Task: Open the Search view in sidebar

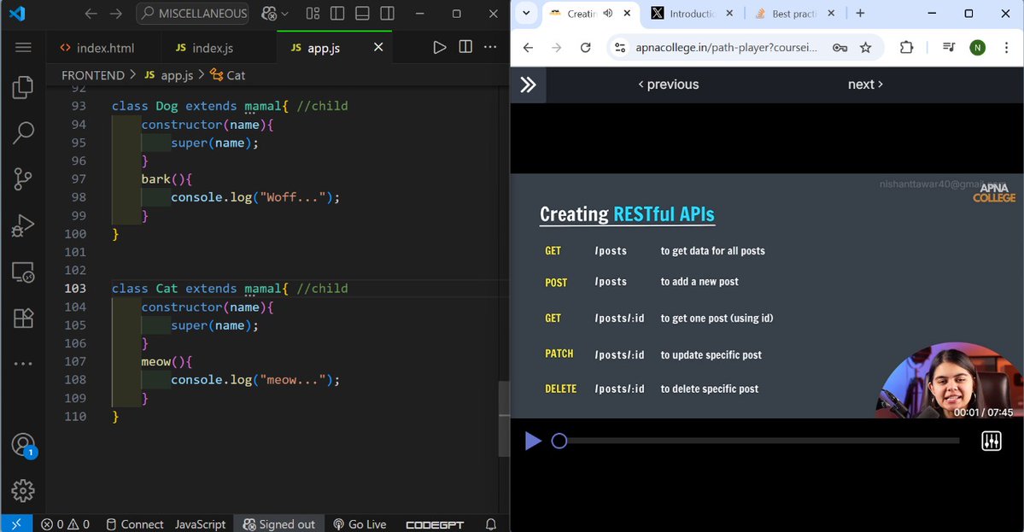Action: click(x=23, y=132)
